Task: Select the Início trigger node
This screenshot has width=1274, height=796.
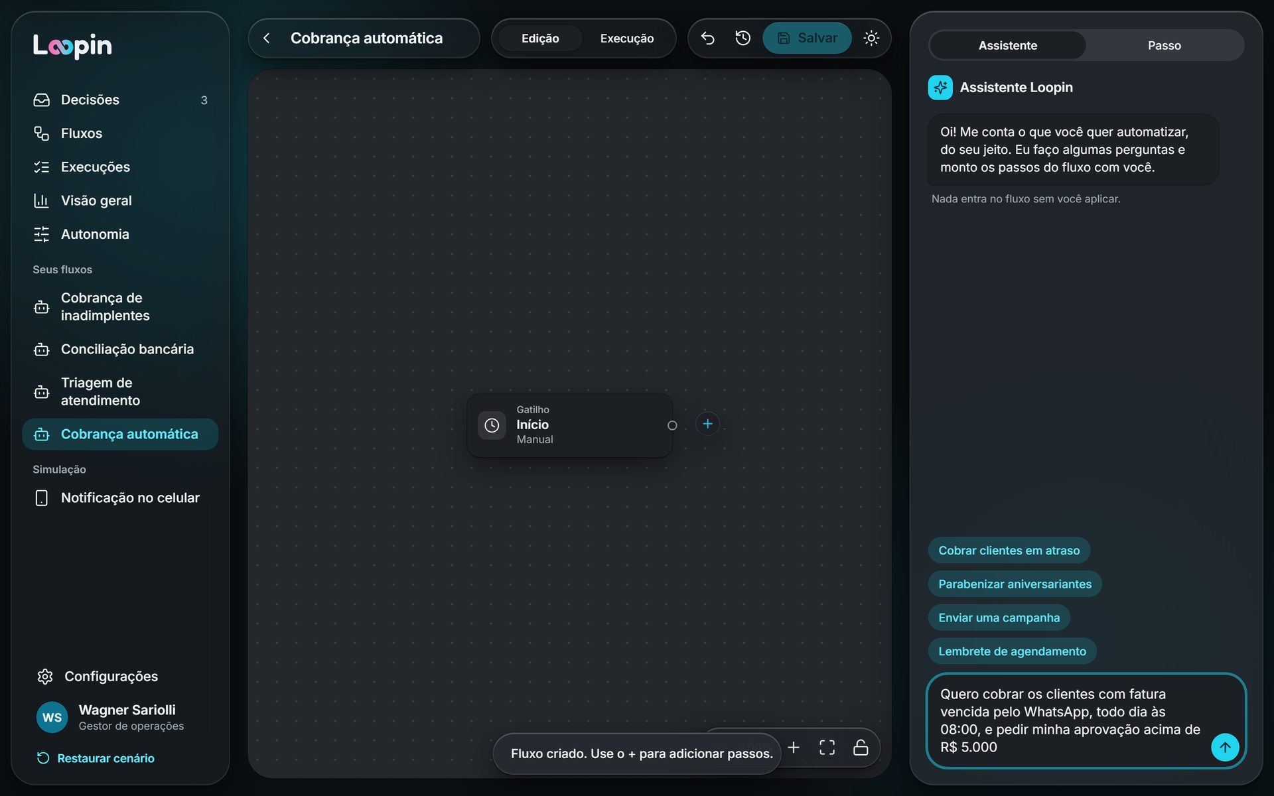Action: [569, 425]
